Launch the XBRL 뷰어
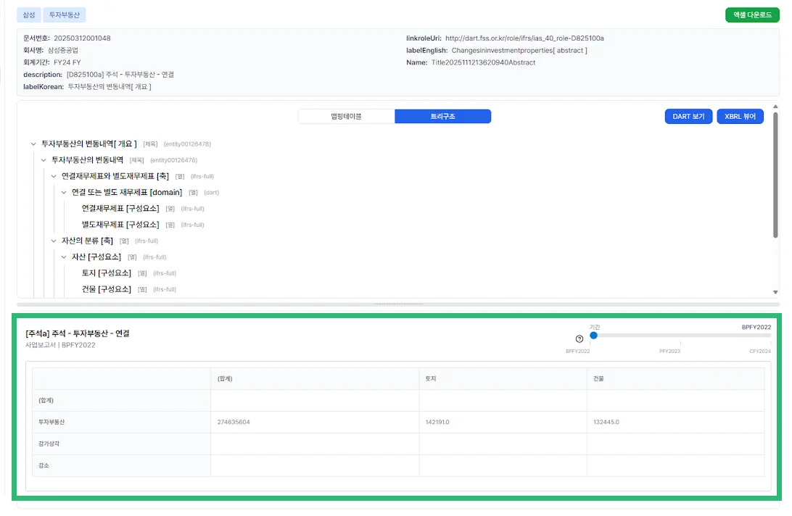 pyautogui.click(x=740, y=117)
